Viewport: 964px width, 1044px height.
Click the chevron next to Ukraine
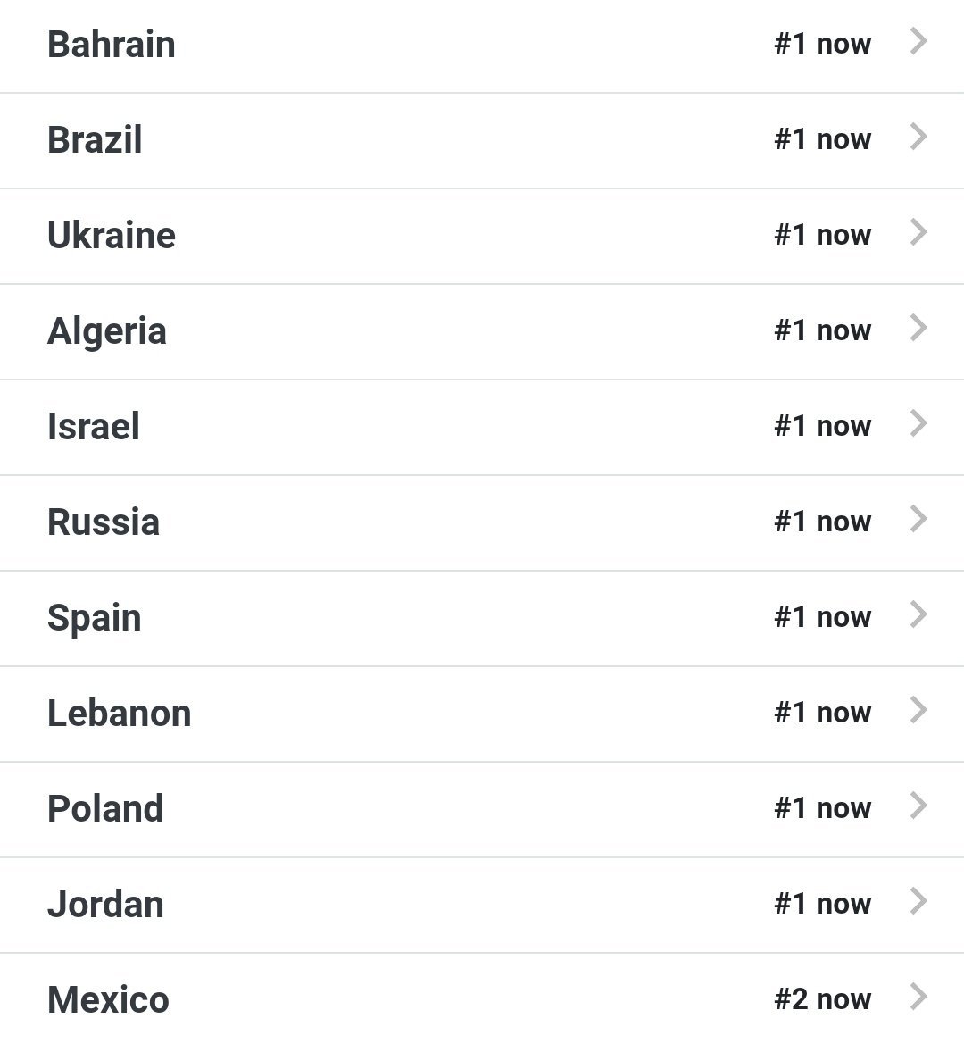pos(918,232)
